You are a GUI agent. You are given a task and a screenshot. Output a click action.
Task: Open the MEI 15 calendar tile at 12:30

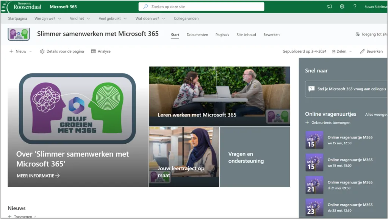click(x=314, y=140)
